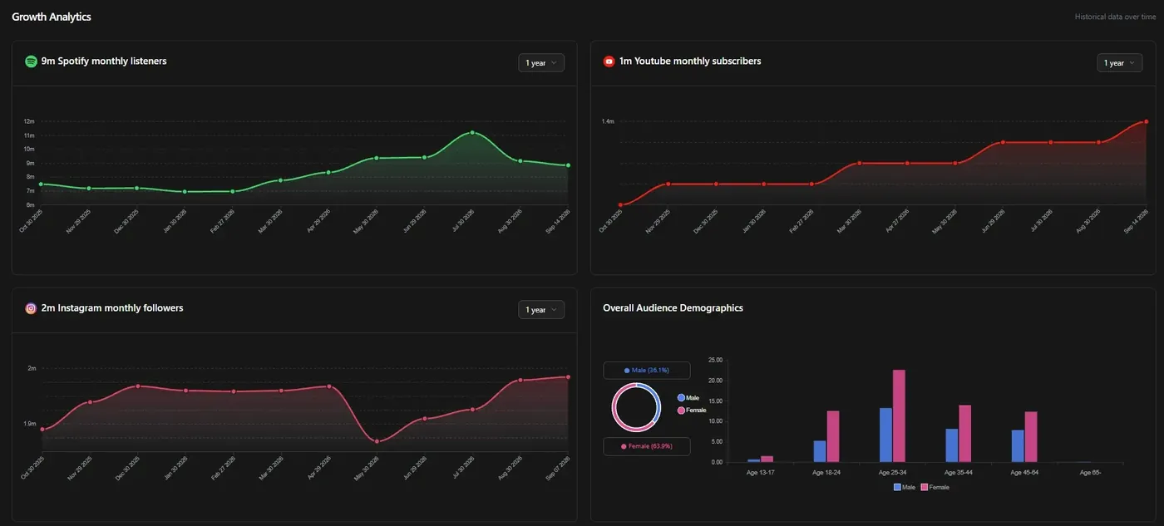The width and height of the screenshot is (1164, 526).
Task: Click the Female bar for Age 25-34
Action: tap(899, 416)
